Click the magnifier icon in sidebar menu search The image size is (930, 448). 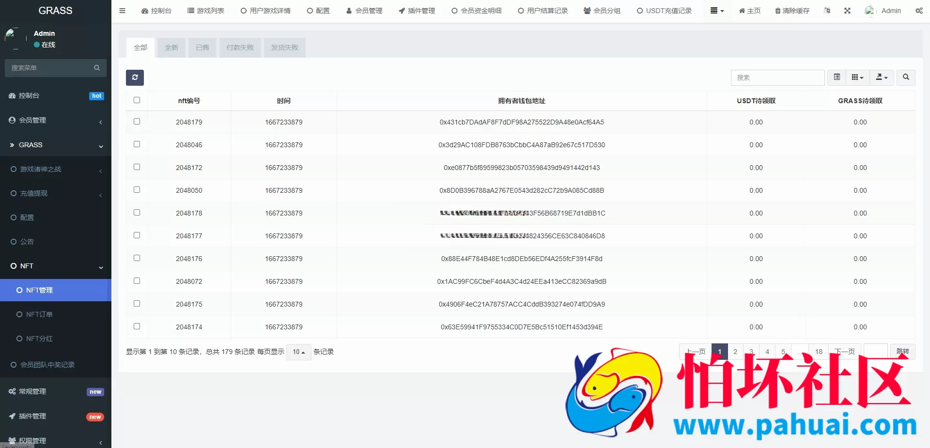click(97, 68)
